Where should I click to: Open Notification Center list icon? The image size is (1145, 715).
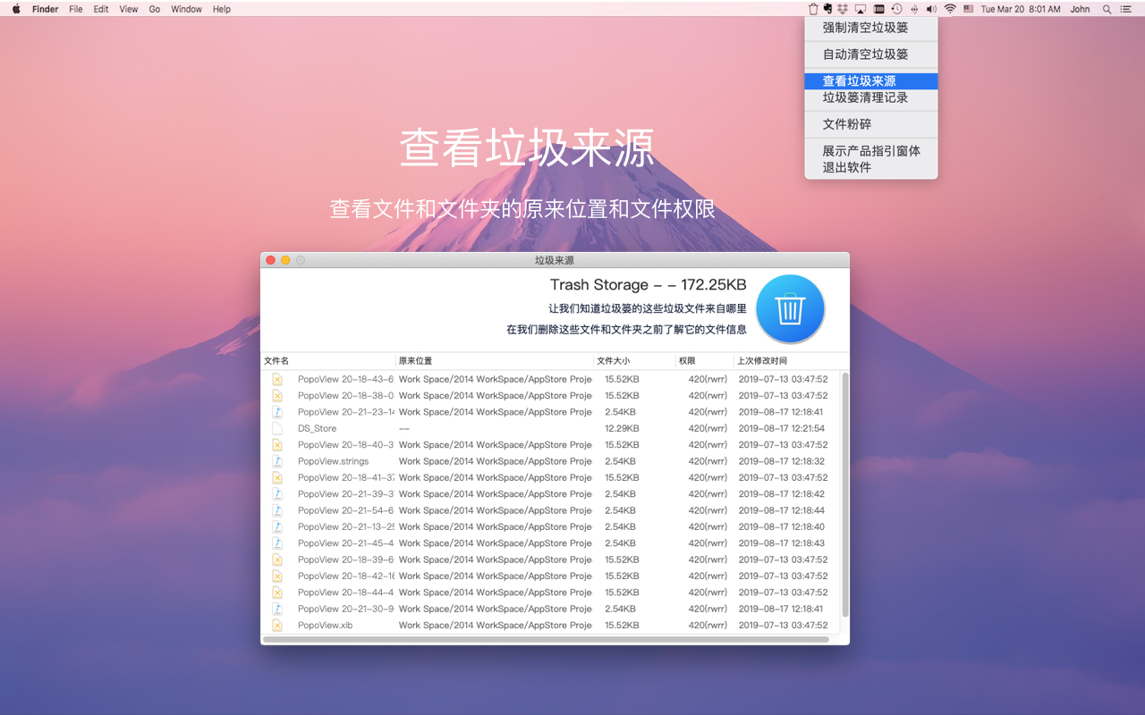point(1126,9)
